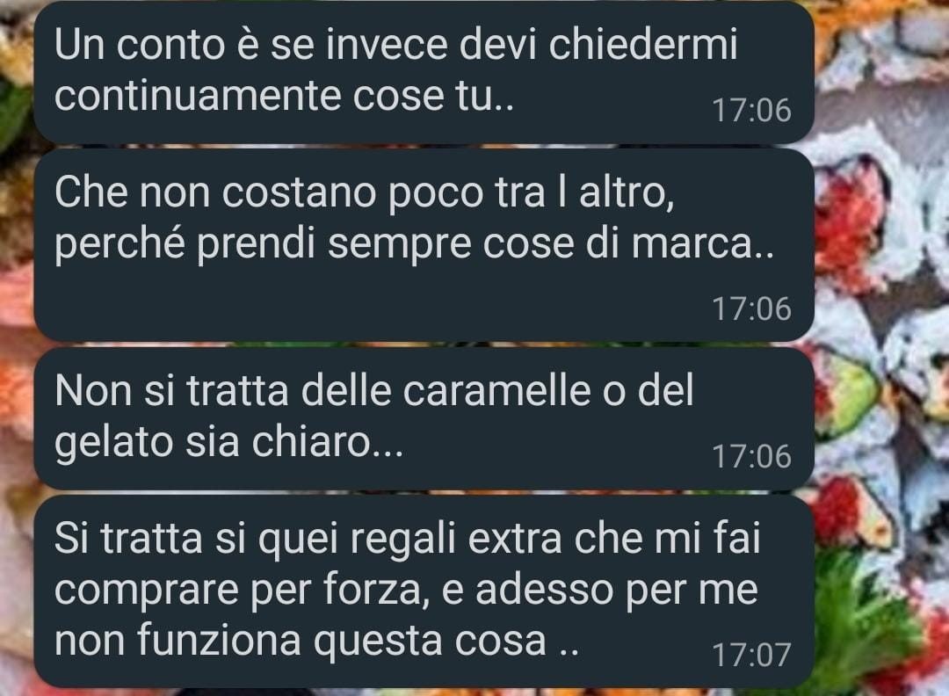Click the 17:06 timestamp beside 'gelato sia chiaro...'
949x696 pixels.
751,456
